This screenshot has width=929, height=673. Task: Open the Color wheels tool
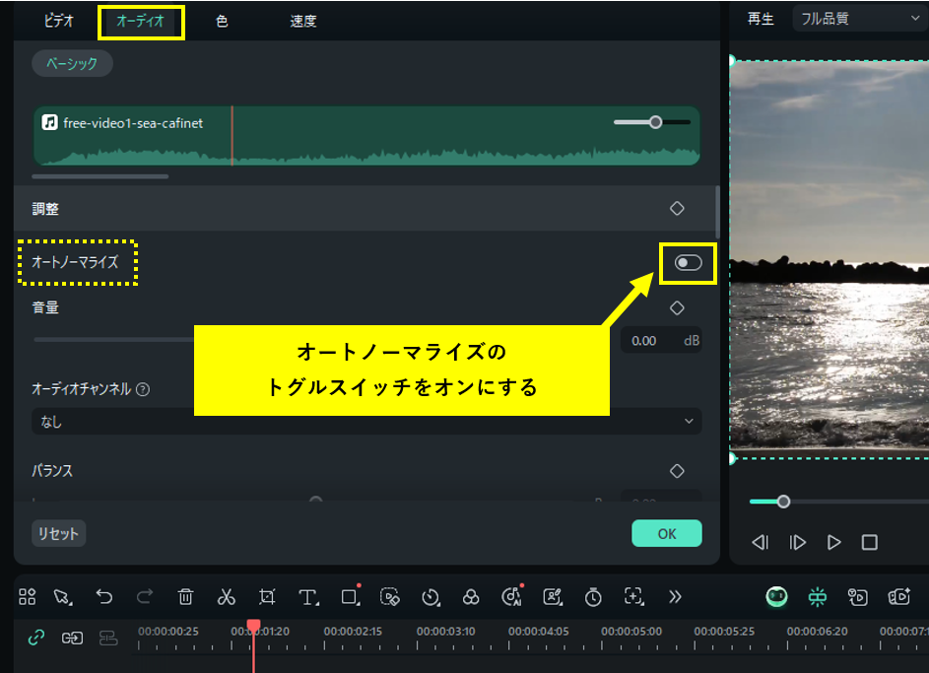point(472,596)
